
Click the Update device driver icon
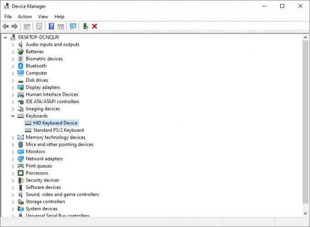[85, 26]
